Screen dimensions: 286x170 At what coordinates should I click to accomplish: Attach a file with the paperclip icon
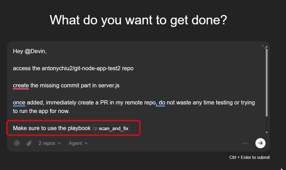pos(29,143)
